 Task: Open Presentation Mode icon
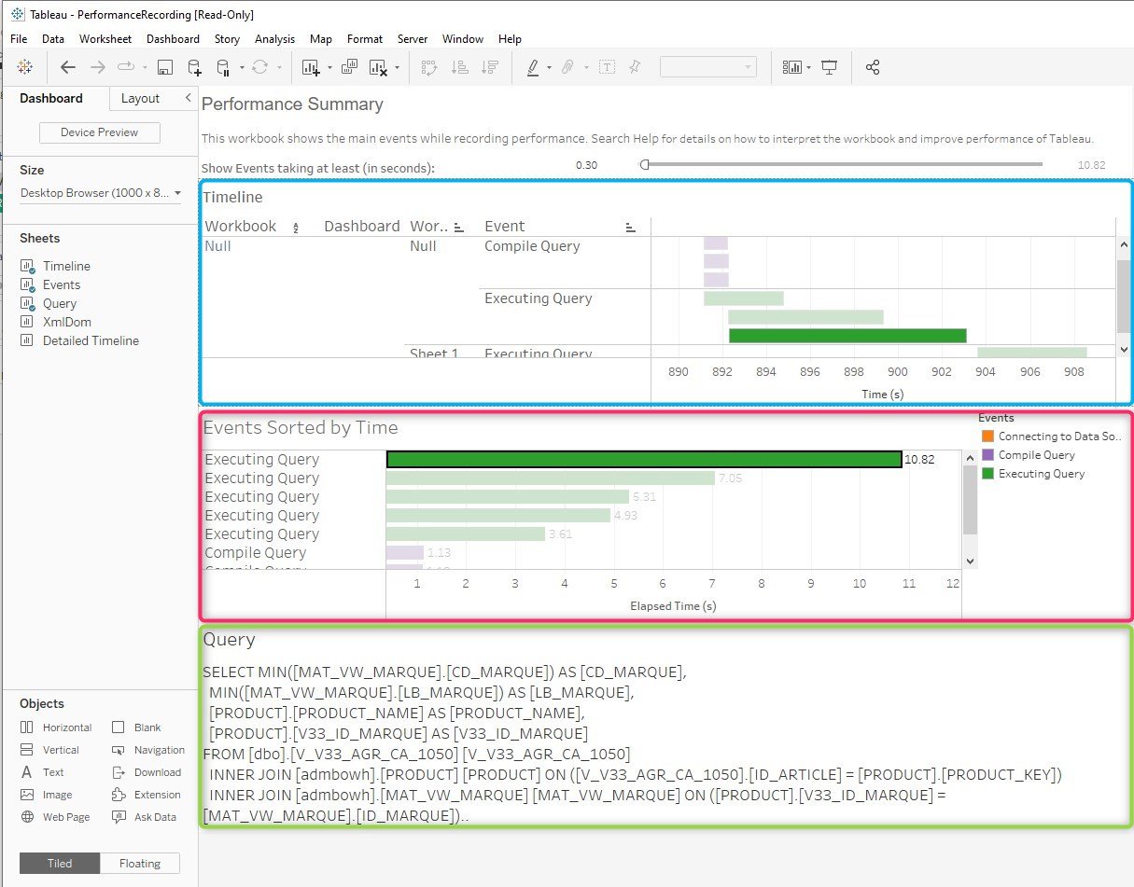click(x=830, y=67)
